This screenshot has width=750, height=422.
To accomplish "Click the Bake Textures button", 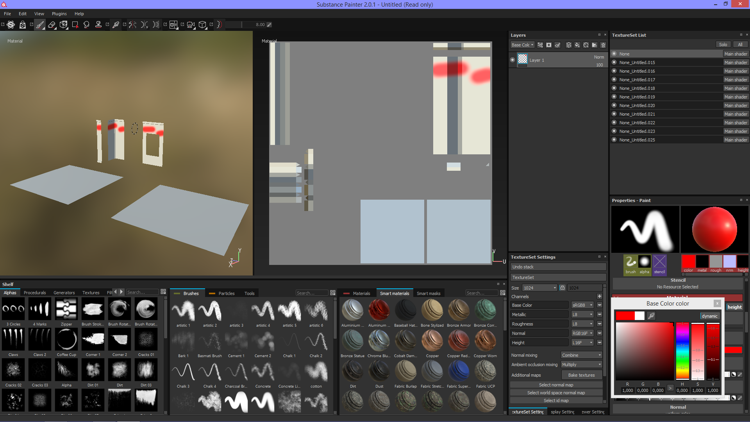I will pos(580,375).
